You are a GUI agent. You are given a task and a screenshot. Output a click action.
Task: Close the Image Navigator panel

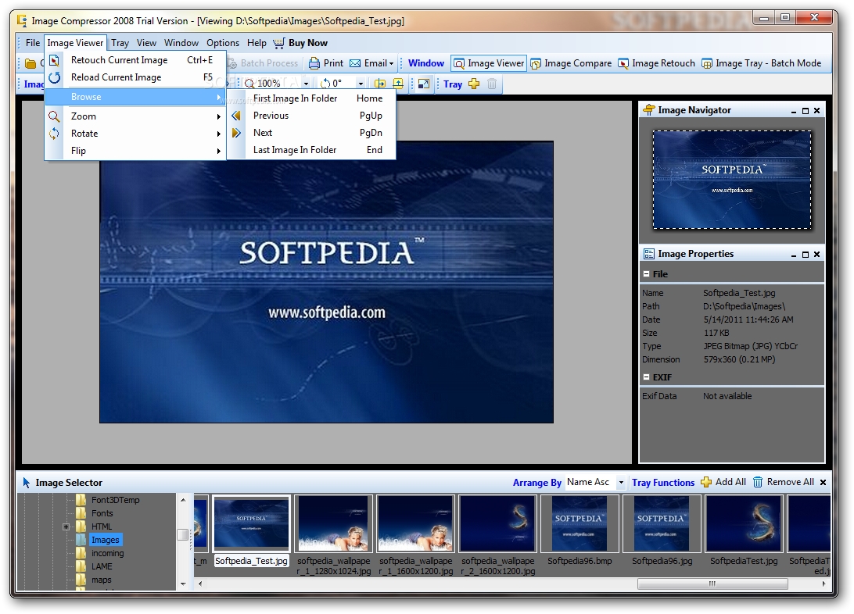click(816, 110)
